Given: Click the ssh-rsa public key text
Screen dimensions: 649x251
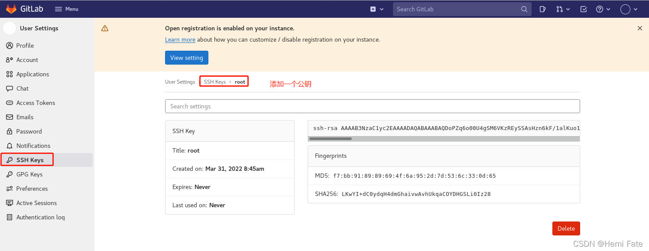Looking at the screenshot, I should [x=446, y=128].
